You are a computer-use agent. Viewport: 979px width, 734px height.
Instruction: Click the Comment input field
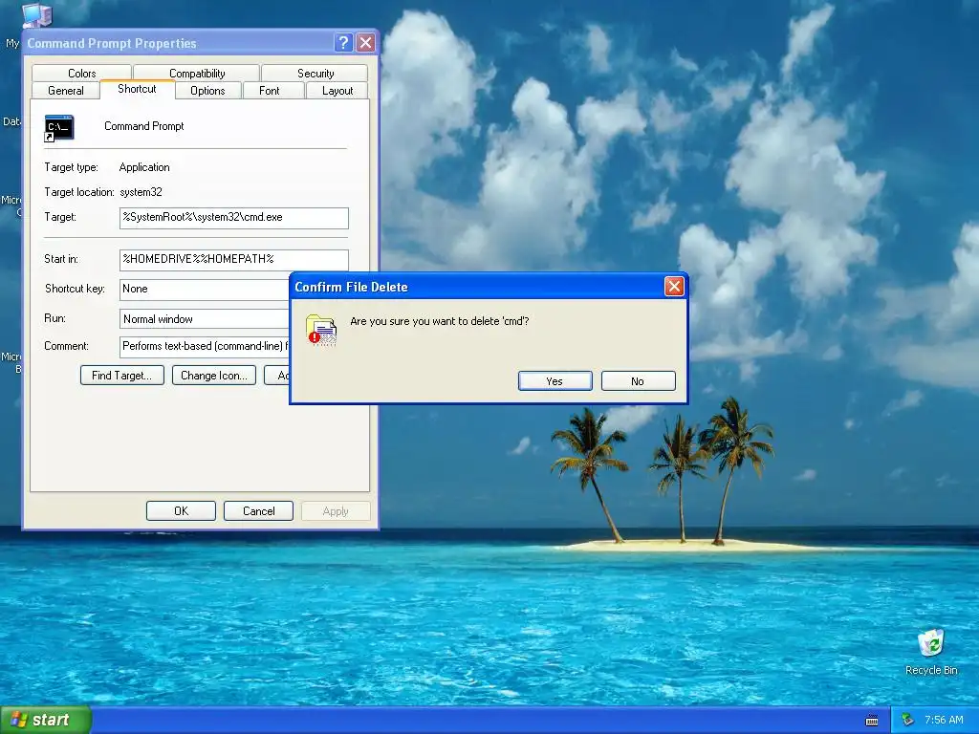(205, 346)
